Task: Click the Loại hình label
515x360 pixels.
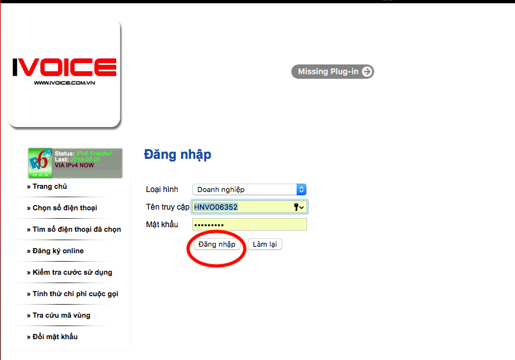Action: (162, 189)
